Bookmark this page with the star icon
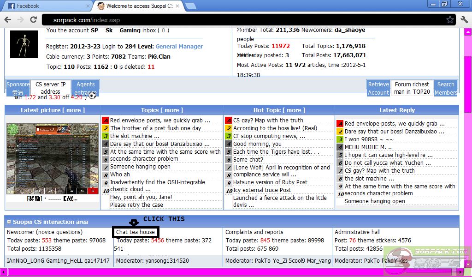 point(450,20)
